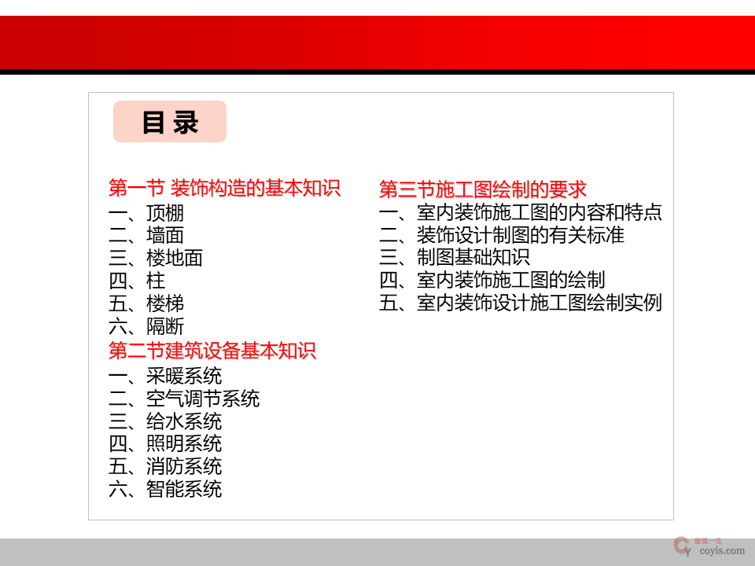755x566 pixels.
Task: Click the 目录 title box
Action: pos(170,122)
